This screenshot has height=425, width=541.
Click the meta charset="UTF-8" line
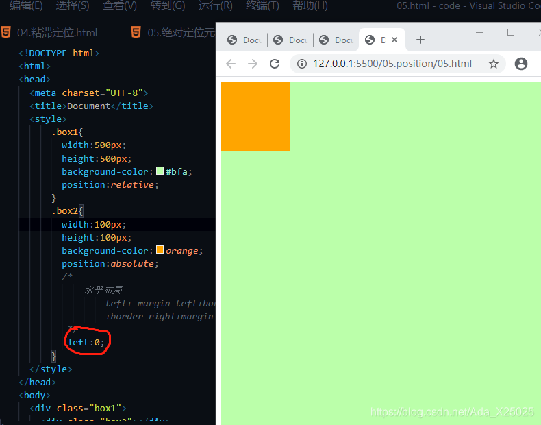[88, 93]
